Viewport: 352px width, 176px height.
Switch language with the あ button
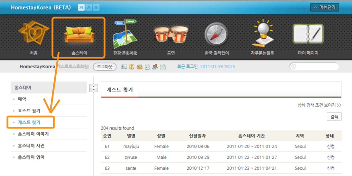coord(96,7)
